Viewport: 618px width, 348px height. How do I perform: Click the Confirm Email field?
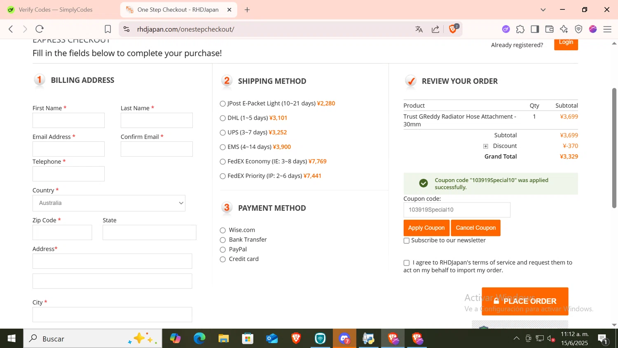tap(157, 149)
